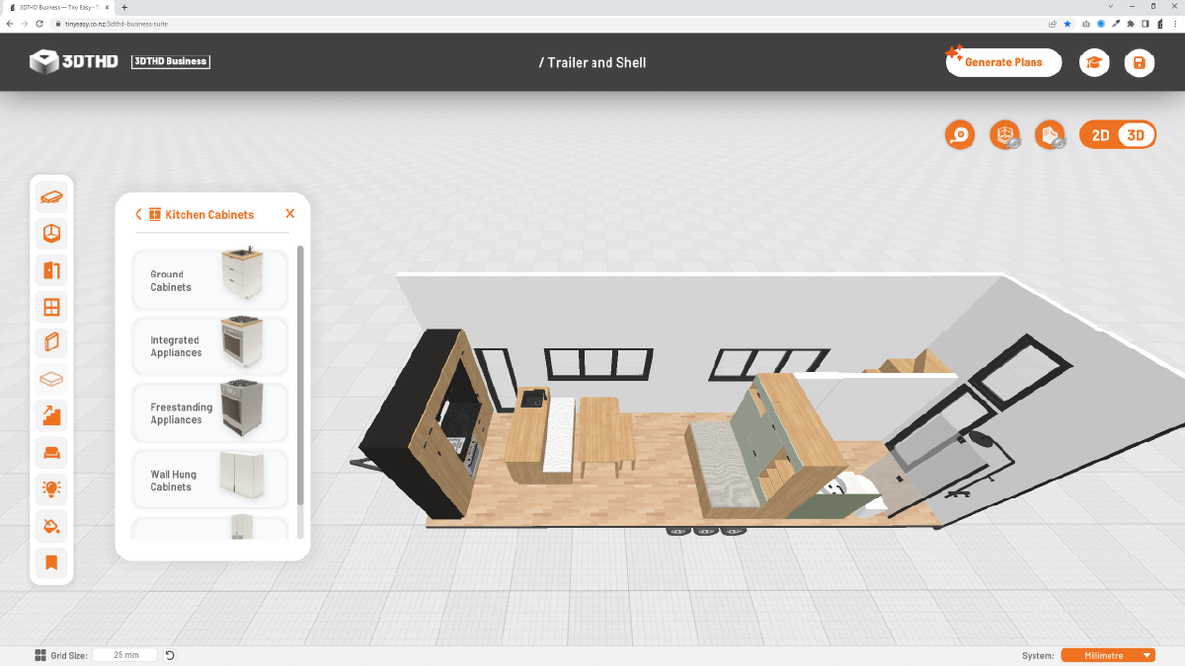The height and width of the screenshot is (666, 1185).
Task: Reload the browser page
Action: click(x=39, y=24)
